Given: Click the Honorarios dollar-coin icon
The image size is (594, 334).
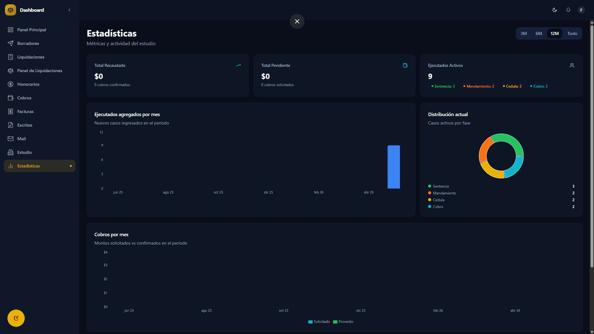Looking at the screenshot, I should click(11, 84).
